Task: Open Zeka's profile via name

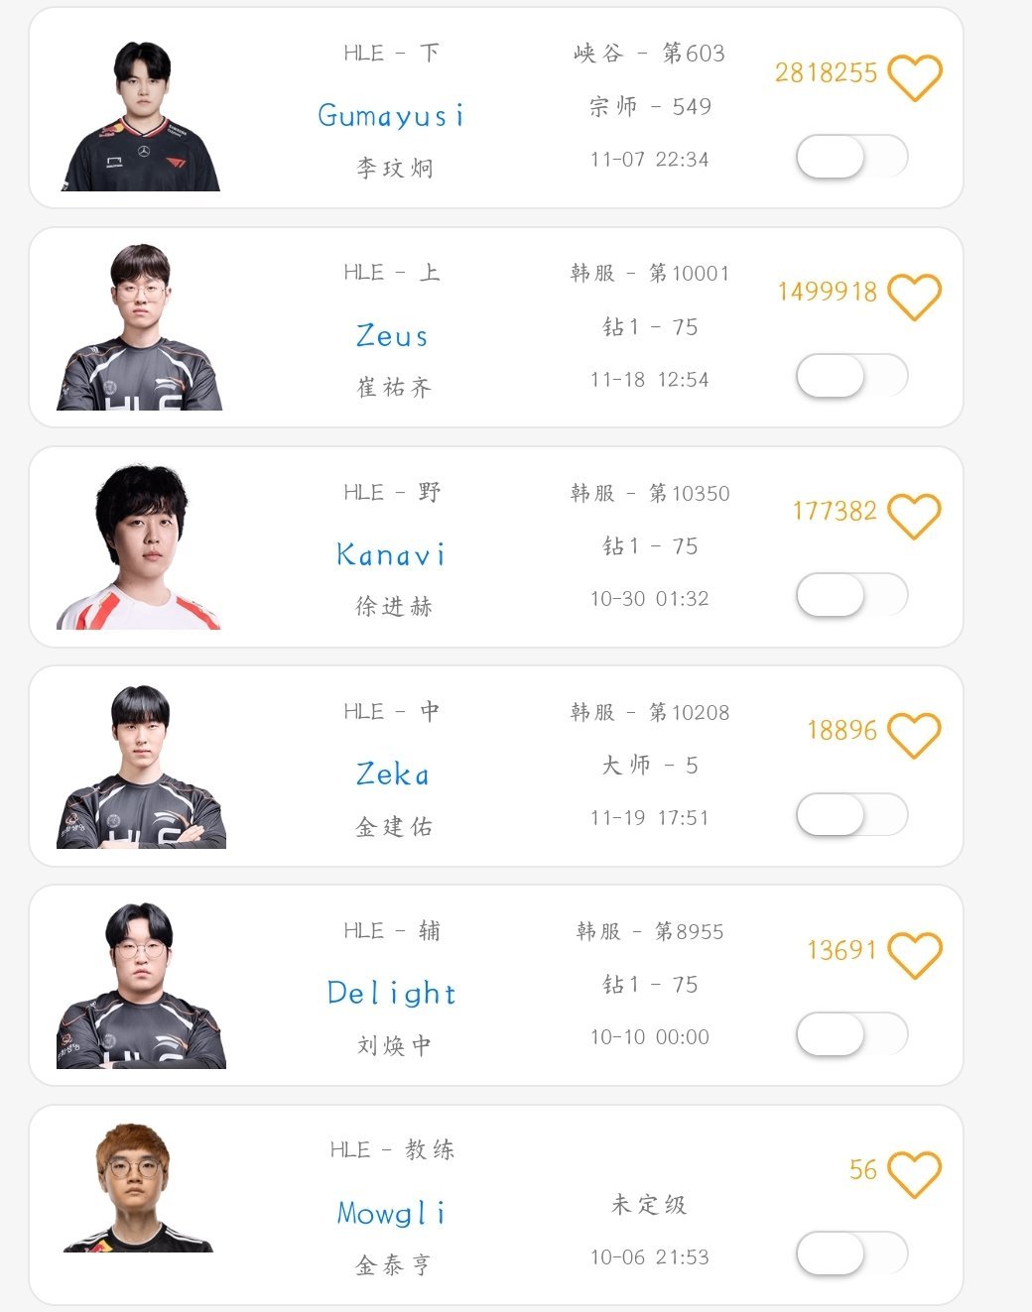Action: point(392,774)
